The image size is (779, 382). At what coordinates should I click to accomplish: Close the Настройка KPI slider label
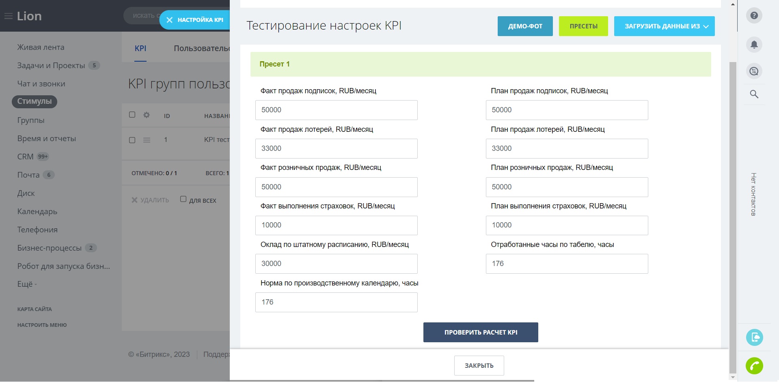click(170, 20)
